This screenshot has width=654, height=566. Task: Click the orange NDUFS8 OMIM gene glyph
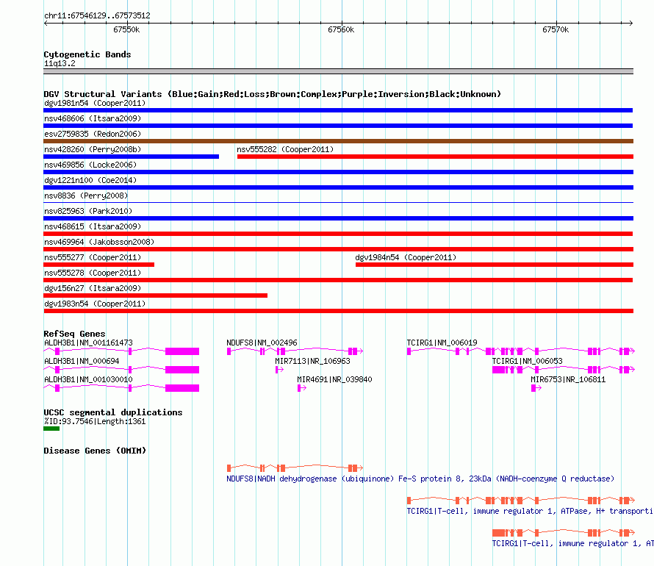(295, 468)
